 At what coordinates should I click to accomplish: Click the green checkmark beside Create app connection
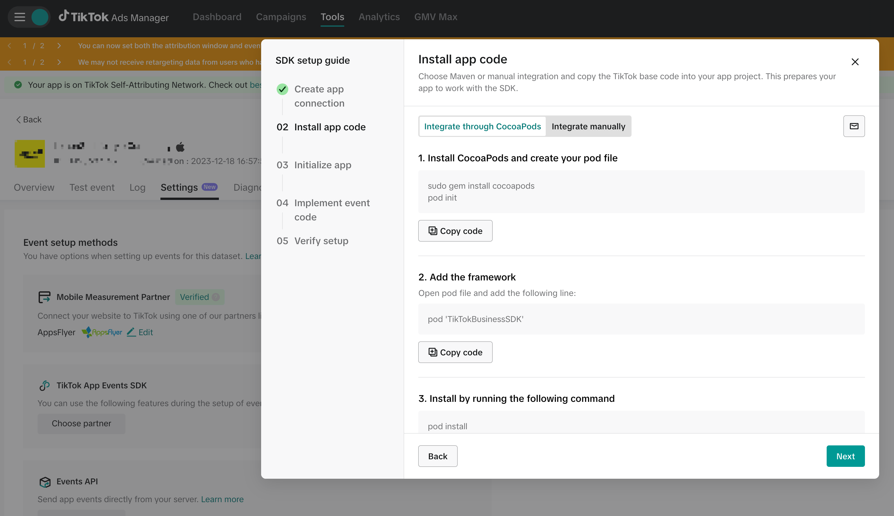coord(282,89)
